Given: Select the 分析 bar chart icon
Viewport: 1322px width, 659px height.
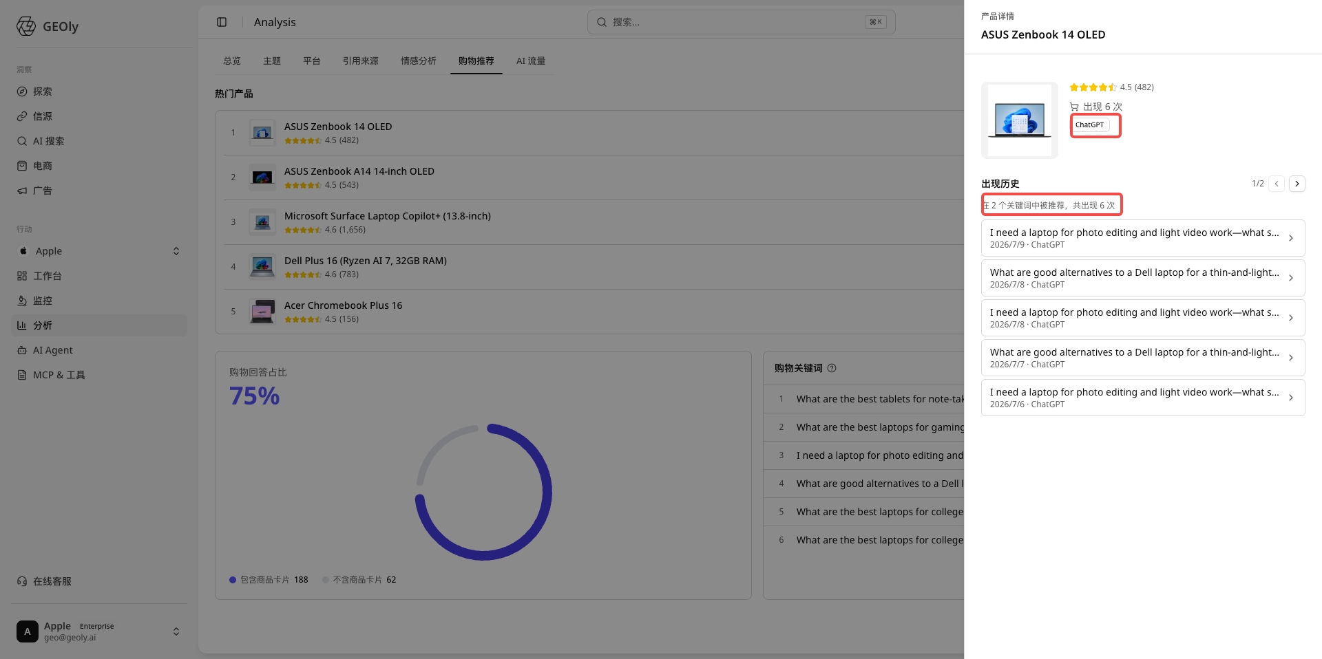Looking at the screenshot, I should (22, 325).
